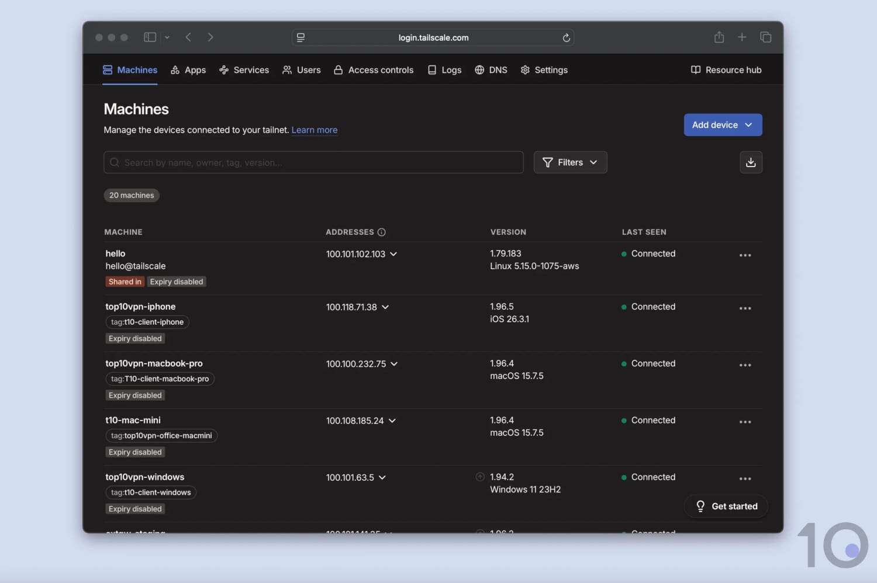Open the ellipsis menu for top10vpn-iphone
The width and height of the screenshot is (877, 583).
[x=745, y=308]
